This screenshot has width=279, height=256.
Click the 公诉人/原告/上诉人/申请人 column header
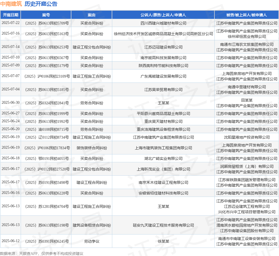click(163, 15)
